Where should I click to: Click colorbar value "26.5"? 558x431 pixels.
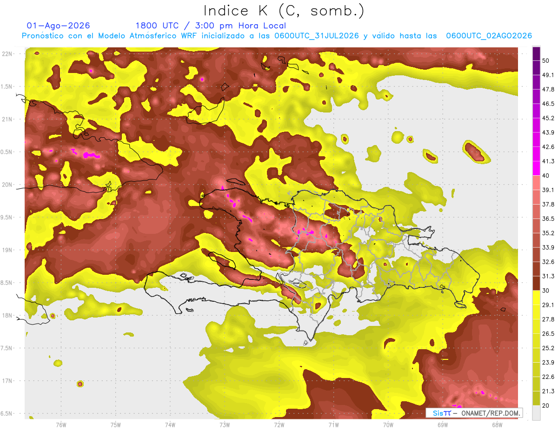pos(548,333)
